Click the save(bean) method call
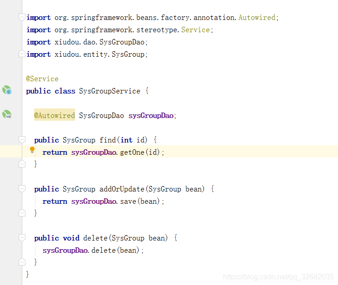Image resolution: width=338 pixels, height=285 pixels. [139, 201]
